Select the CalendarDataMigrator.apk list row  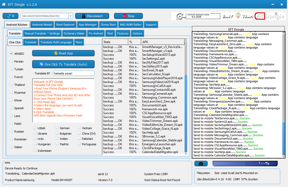click(143, 152)
